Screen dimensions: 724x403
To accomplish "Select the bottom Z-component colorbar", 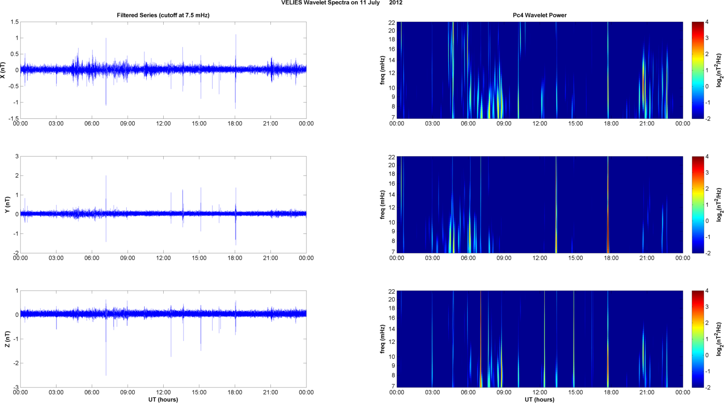I will click(697, 339).
